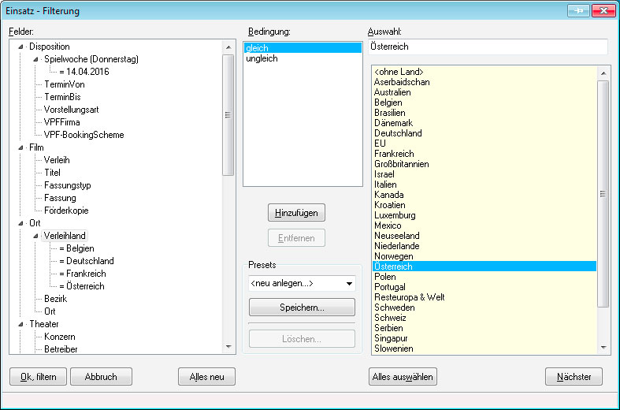Click the 'Alles auswählen' button
620x410 pixels.
[x=403, y=377]
